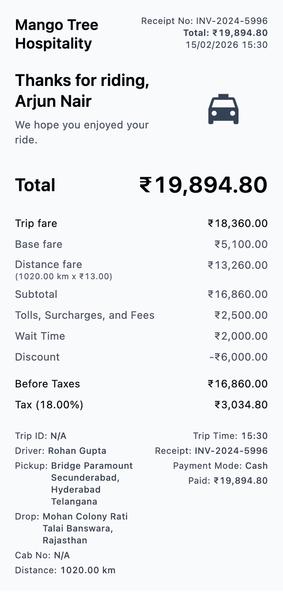Click the Drop address Mohan Colony
This screenshot has height=592, width=283.
tap(85, 528)
